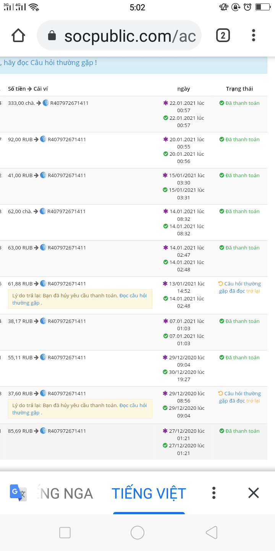Click the FAQ link under 61,88 RUB refund reason
Viewport: 275px width, 551px height.
[133, 295]
